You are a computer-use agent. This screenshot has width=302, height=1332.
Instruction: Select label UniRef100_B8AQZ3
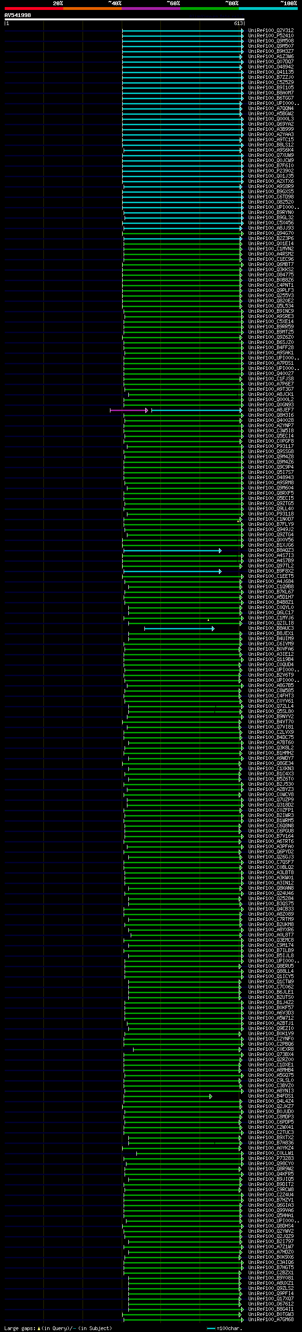pos(270,550)
